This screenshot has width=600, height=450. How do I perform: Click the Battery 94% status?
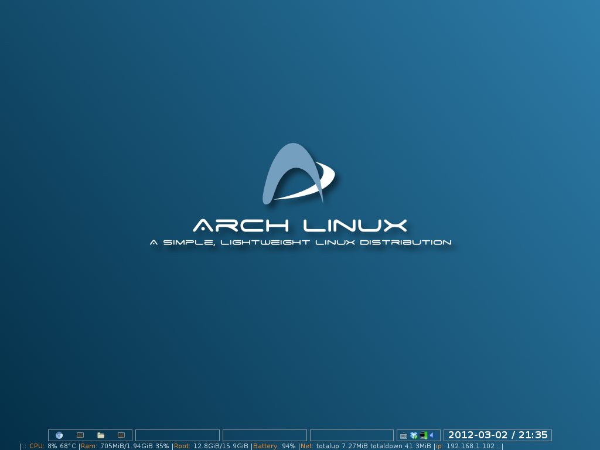click(274, 446)
